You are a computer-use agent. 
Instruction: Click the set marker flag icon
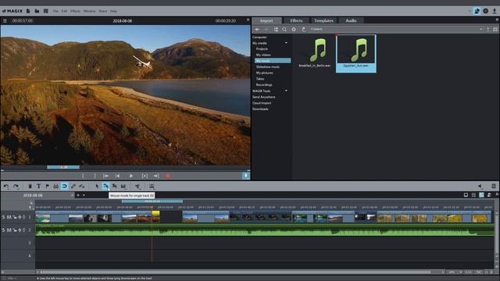click(x=47, y=186)
